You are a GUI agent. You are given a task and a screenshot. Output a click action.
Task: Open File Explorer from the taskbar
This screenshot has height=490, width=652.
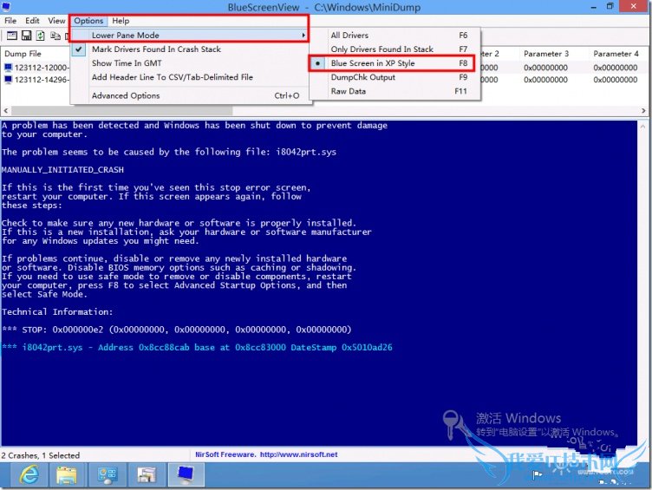pyautogui.click(x=67, y=475)
